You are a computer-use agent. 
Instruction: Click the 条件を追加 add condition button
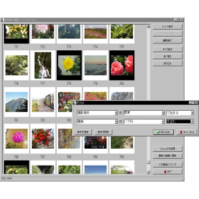point(83,132)
